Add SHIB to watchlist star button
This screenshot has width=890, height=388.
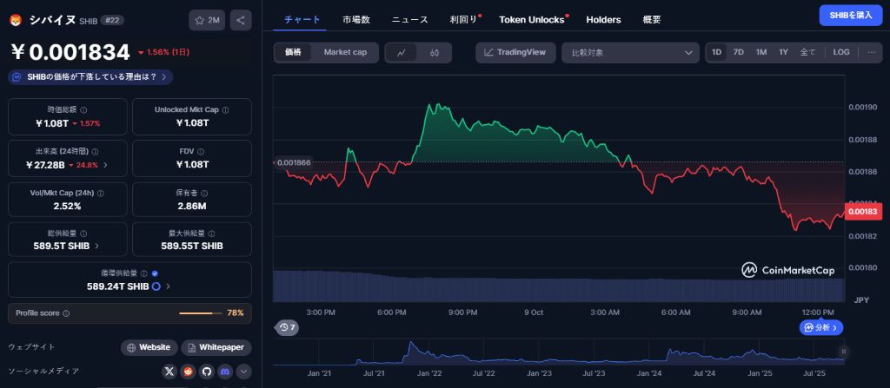coord(207,21)
